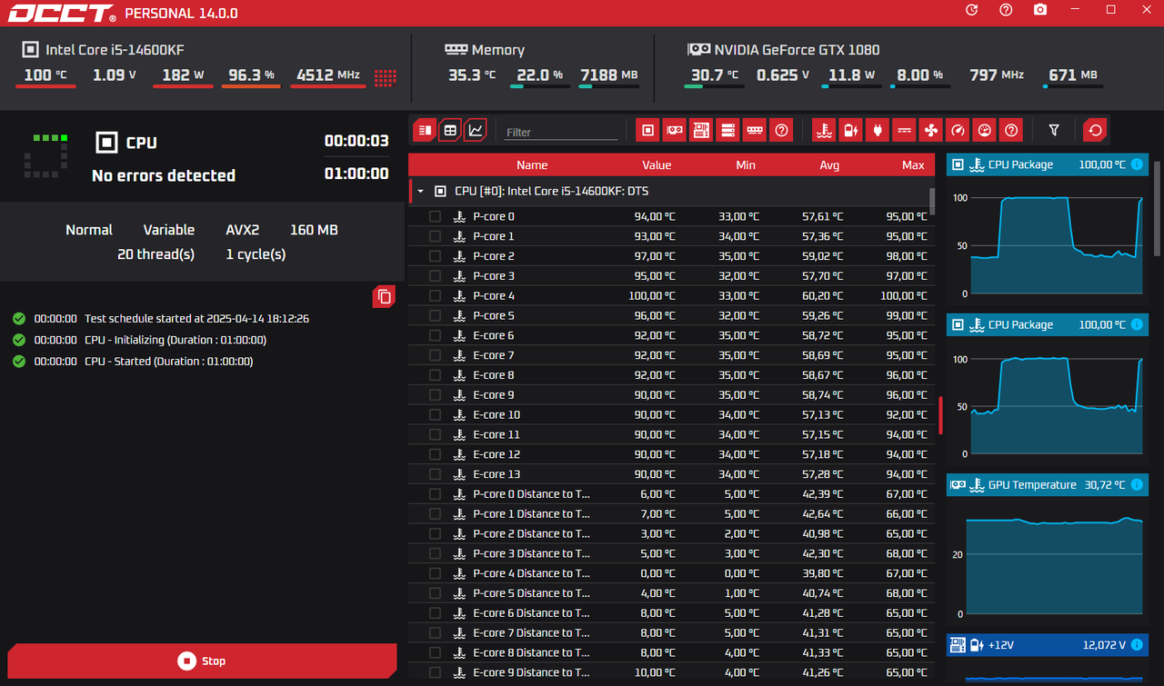Viewport: 1164px width, 686px height.
Task: Copy the test log via the copy icon
Action: click(x=383, y=296)
